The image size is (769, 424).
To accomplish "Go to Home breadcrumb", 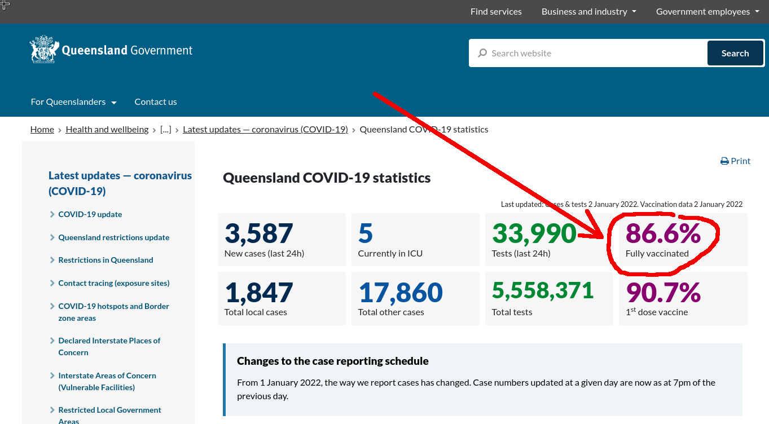I will point(42,129).
